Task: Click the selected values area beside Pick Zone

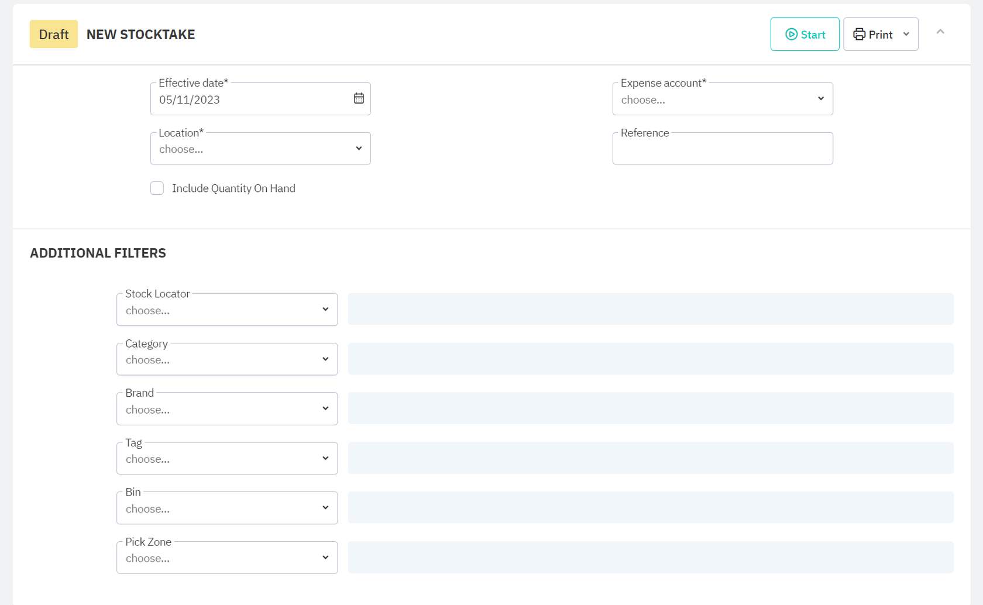Action: [x=650, y=558]
